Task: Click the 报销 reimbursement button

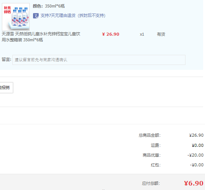Action: [6, 87]
